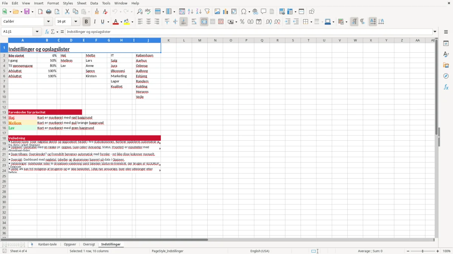Screen dimensions: 453x254
Task: Toggle the Print Preview icon
Action: click(x=57, y=12)
